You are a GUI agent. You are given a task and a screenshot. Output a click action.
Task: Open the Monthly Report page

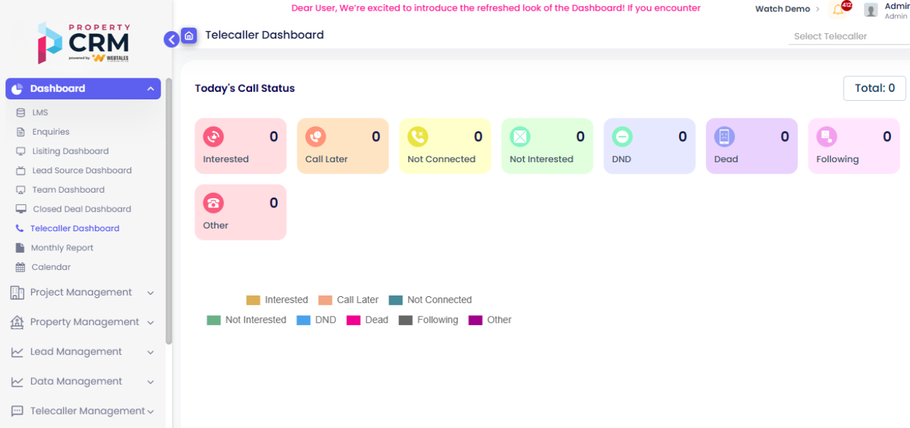click(x=62, y=248)
